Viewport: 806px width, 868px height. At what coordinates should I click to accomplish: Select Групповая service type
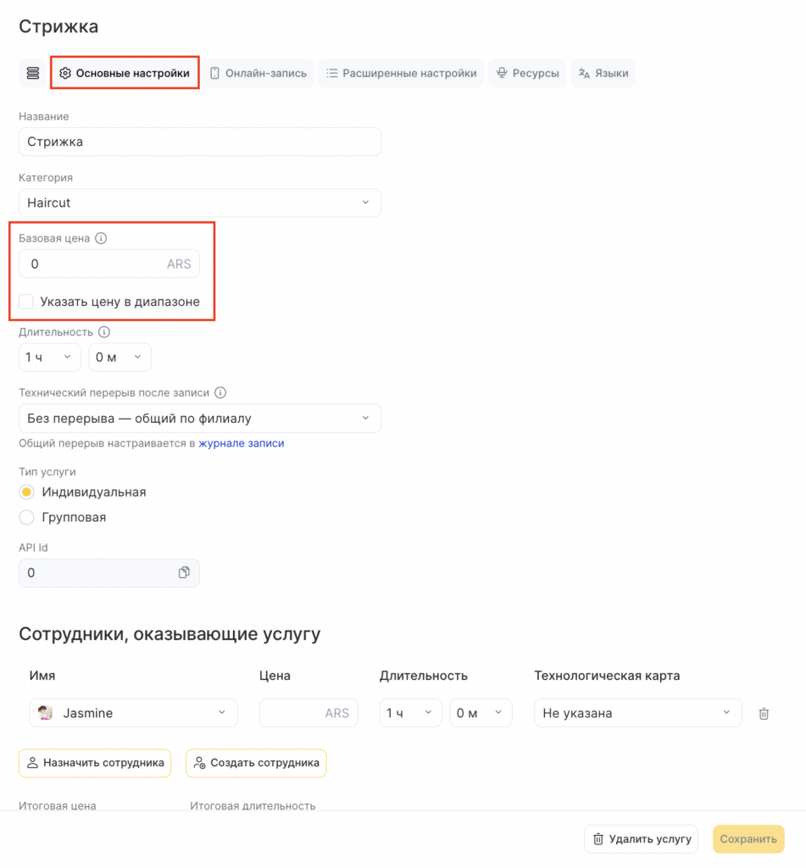tap(26, 517)
